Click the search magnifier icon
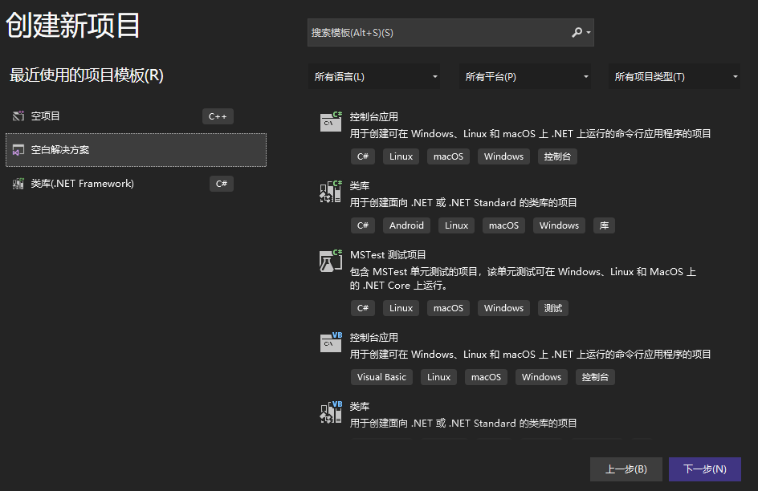The height and width of the screenshot is (491, 758). coord(577,32)
